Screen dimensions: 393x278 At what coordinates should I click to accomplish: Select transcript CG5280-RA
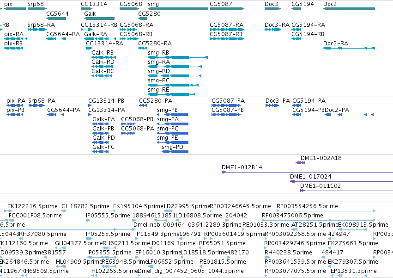point(143,48)
